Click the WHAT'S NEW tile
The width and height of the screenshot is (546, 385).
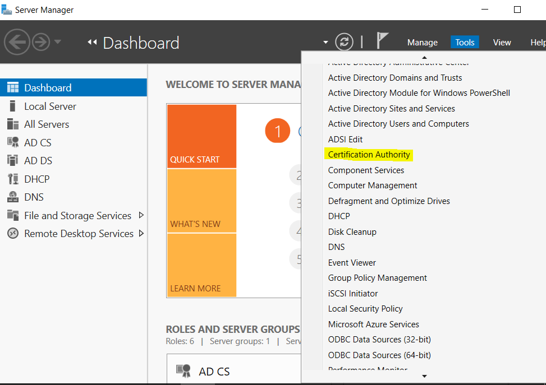(x=201, y=201)
